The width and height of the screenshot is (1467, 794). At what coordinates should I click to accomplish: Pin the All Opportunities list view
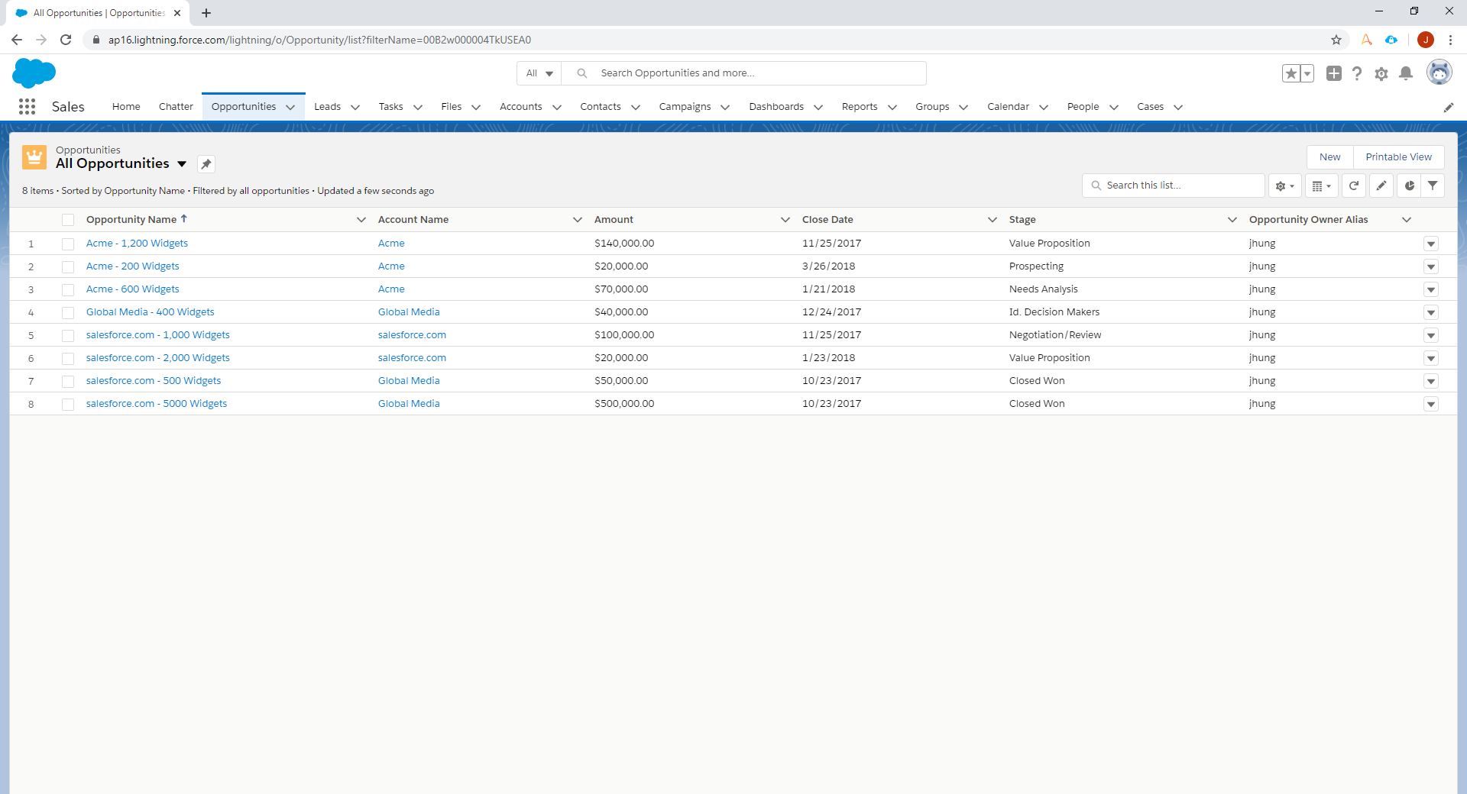(206, 164)
